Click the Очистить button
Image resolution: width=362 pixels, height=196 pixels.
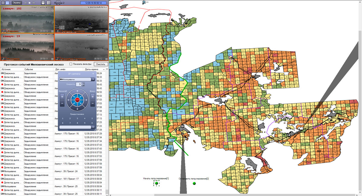click(x=100, y=64)
